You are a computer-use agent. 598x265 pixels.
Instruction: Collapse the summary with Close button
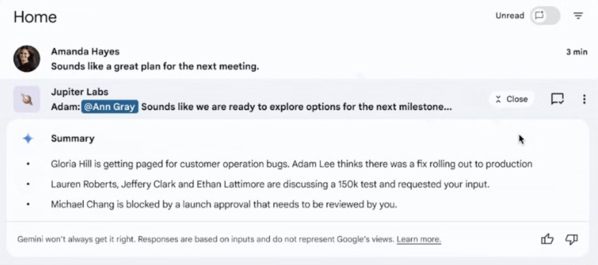click(x=511, y=99)
